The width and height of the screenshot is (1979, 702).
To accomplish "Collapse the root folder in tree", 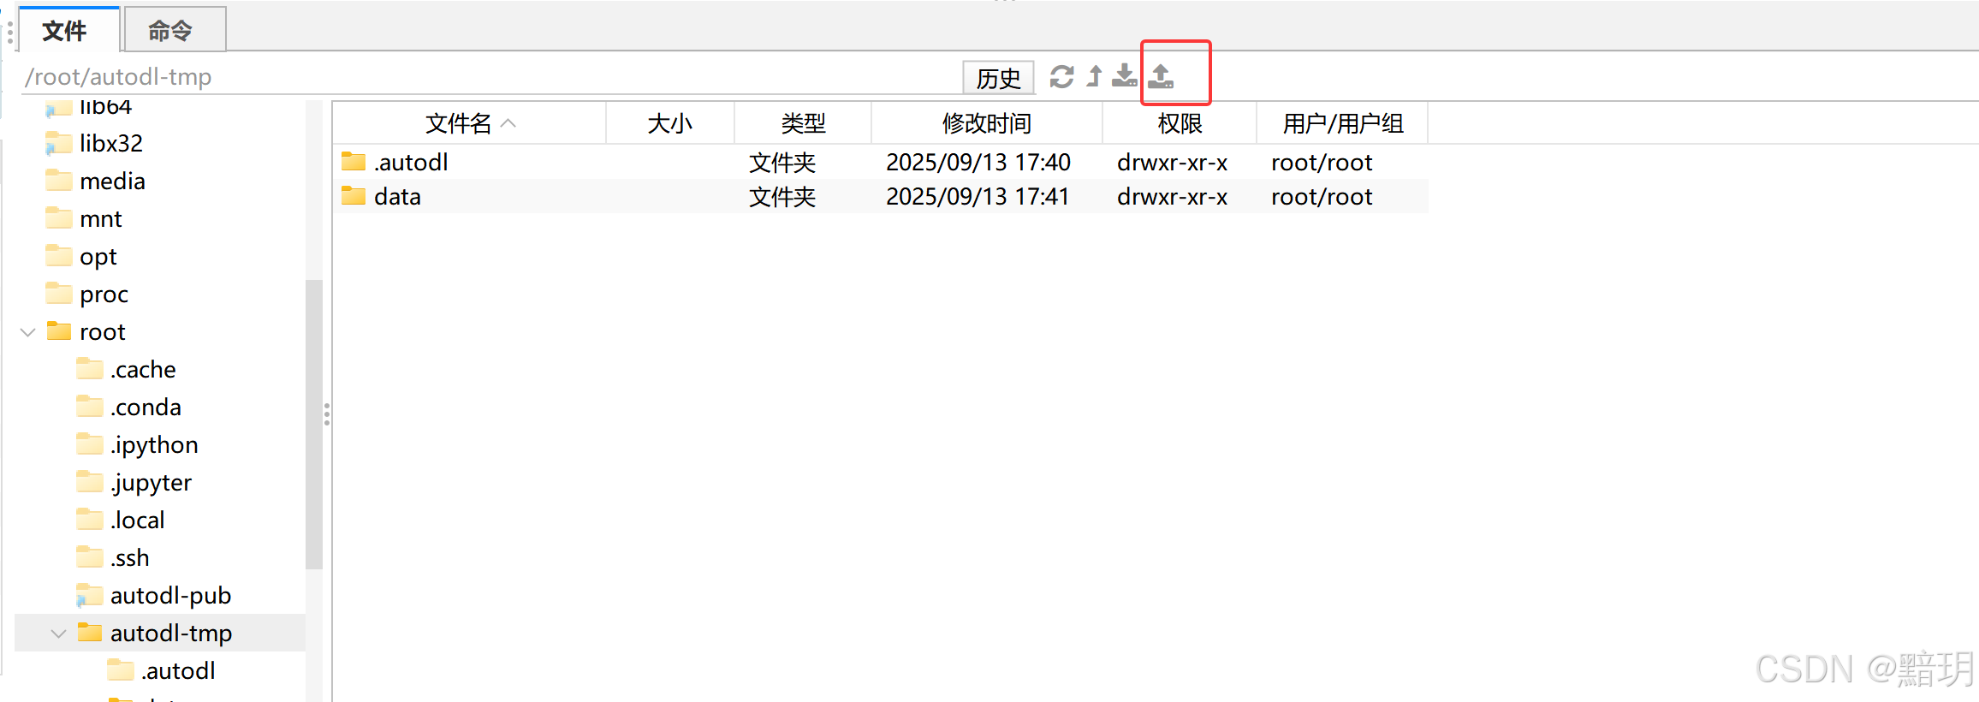I will [27, 332].
